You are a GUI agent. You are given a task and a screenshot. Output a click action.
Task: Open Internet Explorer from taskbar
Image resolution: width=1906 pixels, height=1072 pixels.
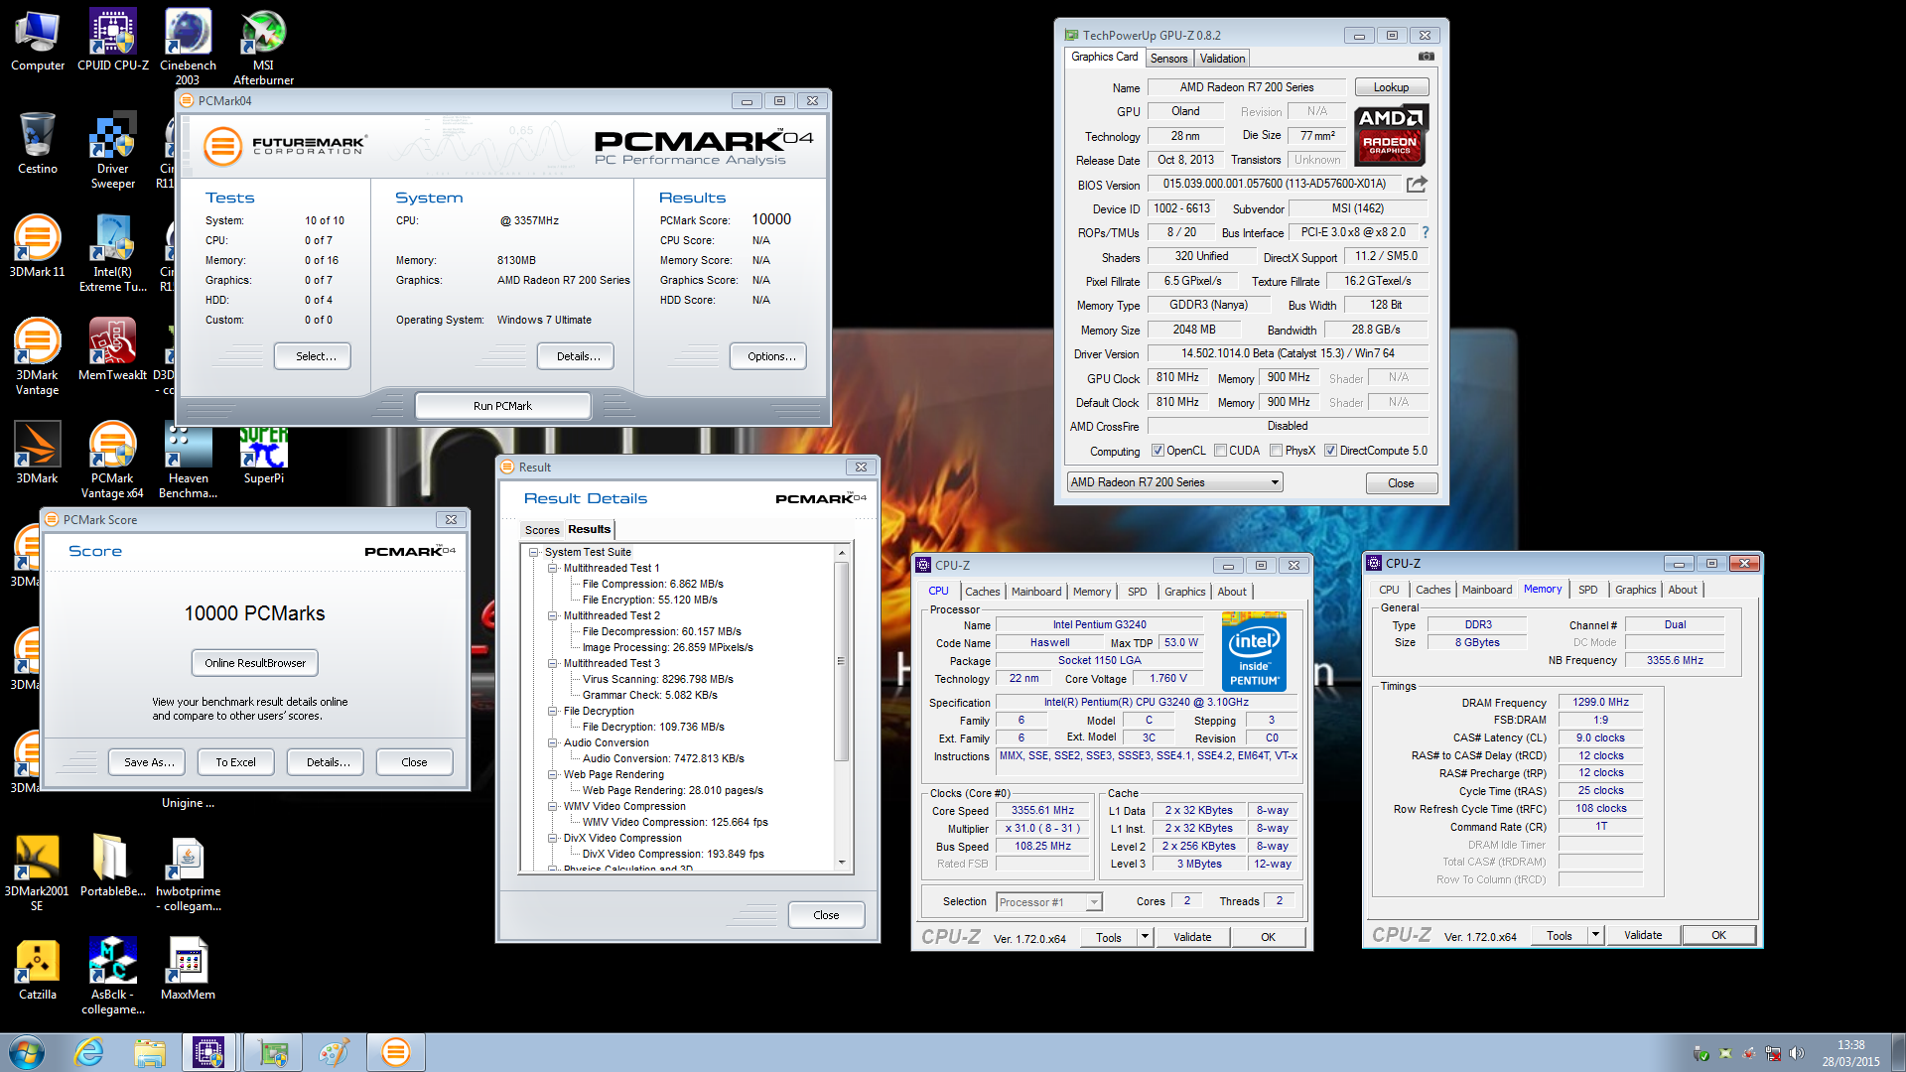point(89,1052)
